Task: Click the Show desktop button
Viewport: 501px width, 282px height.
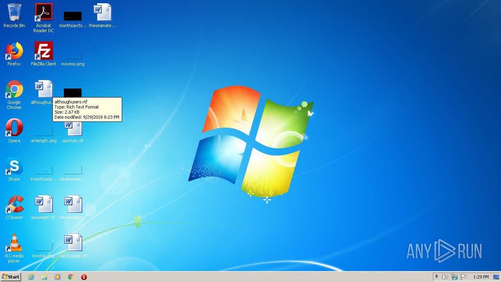Action: pyautogui.click(x=496, y=277)
